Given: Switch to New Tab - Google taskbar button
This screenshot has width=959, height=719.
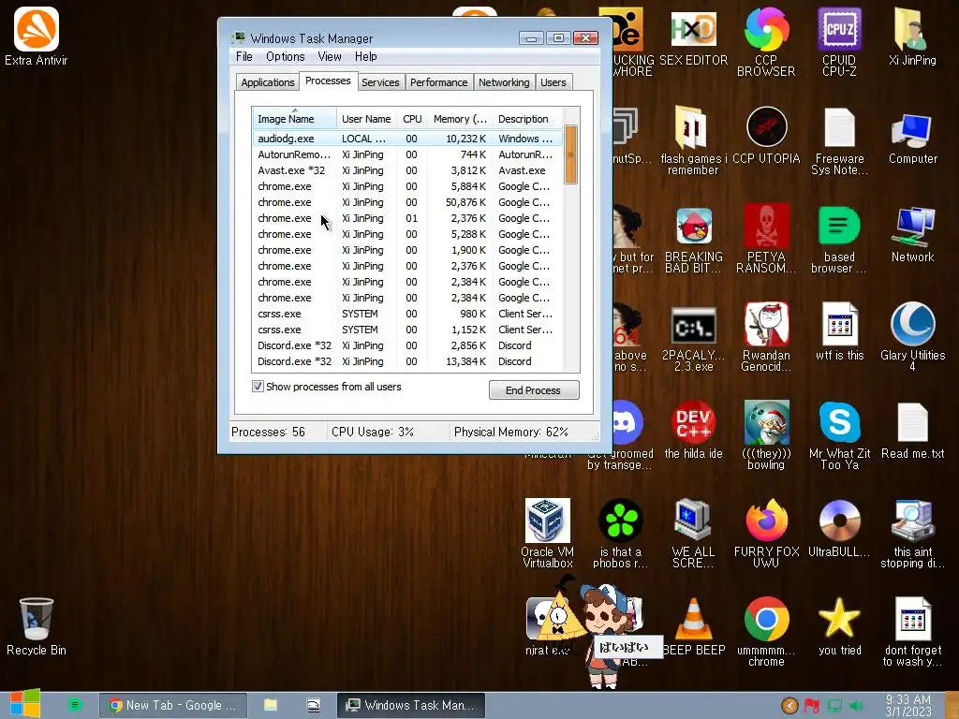Looking at the screenshot, I should 173,706.
